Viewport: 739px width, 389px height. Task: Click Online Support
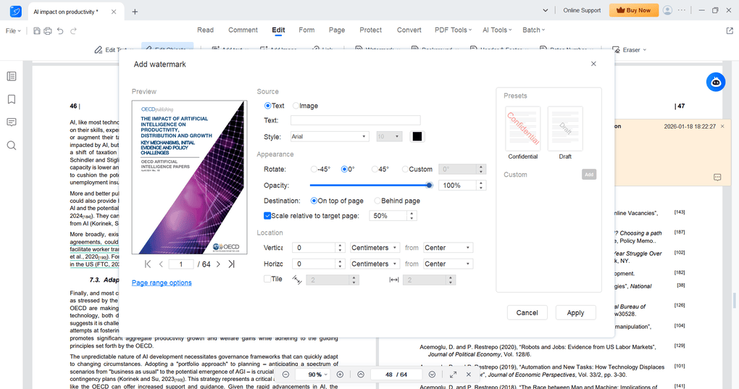[582, 10]
